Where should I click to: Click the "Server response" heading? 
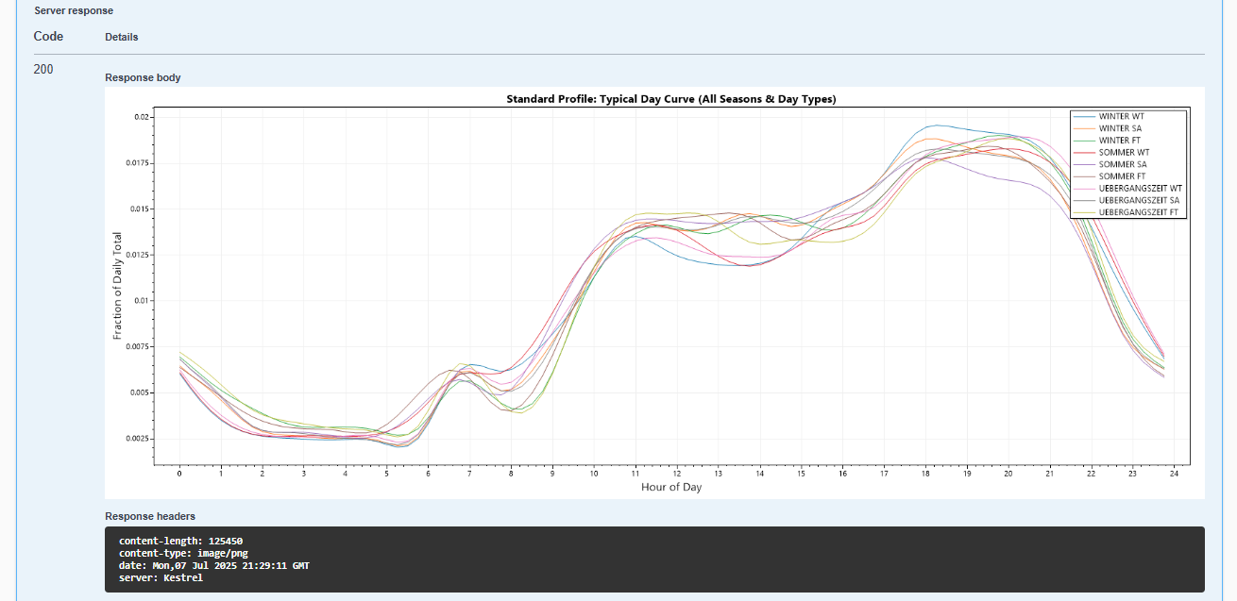click(74, 10)
